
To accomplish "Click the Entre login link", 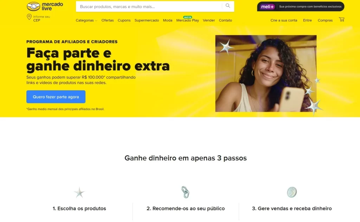I will pyautogui.click(x=307, y=20).
